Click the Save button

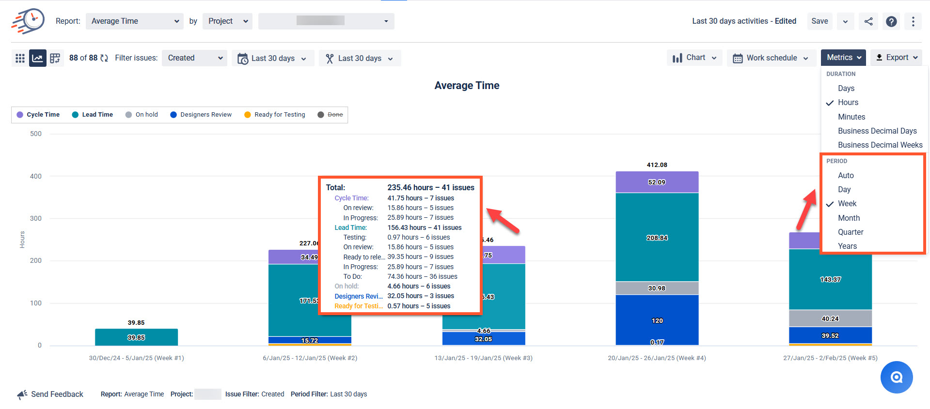pos(820,21)
